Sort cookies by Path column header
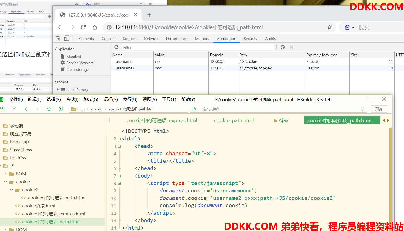 click(x=271, y=55)
